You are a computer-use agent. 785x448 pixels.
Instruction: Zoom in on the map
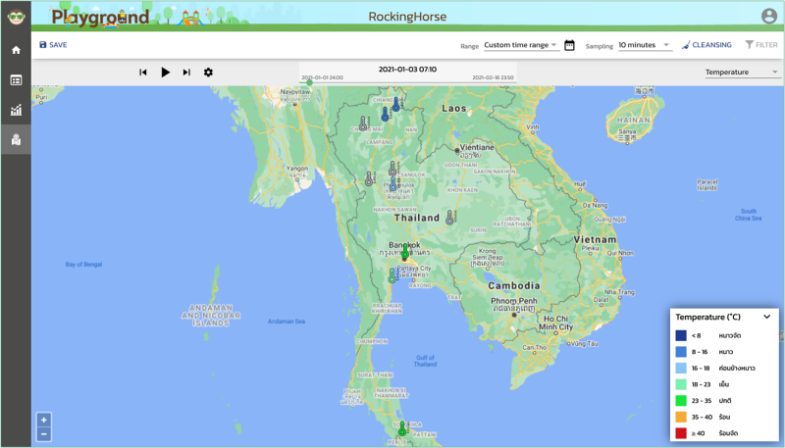point(44,421)
